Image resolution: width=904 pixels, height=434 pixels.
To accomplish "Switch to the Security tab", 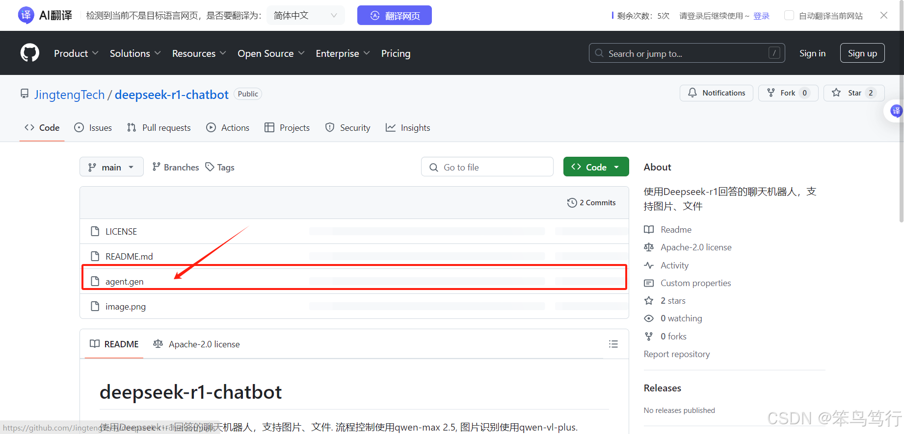I will (347, 128).
